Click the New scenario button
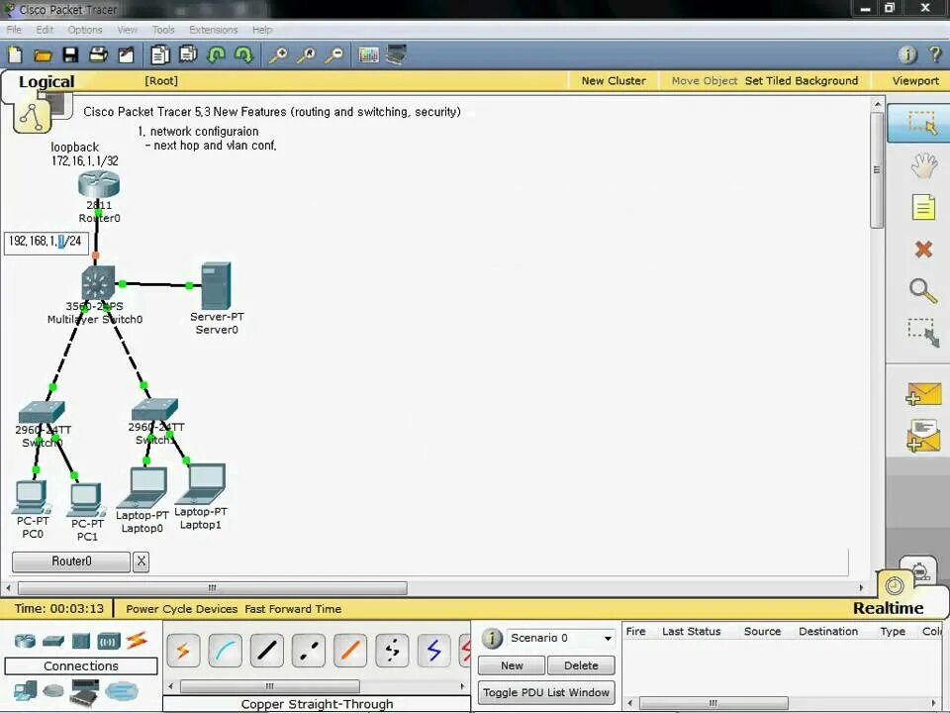This screenshot has height=713, width=950. [512, 665]
